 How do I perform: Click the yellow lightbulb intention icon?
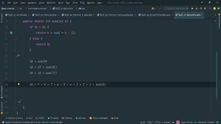pyautogui.click(x=19, y=84)
